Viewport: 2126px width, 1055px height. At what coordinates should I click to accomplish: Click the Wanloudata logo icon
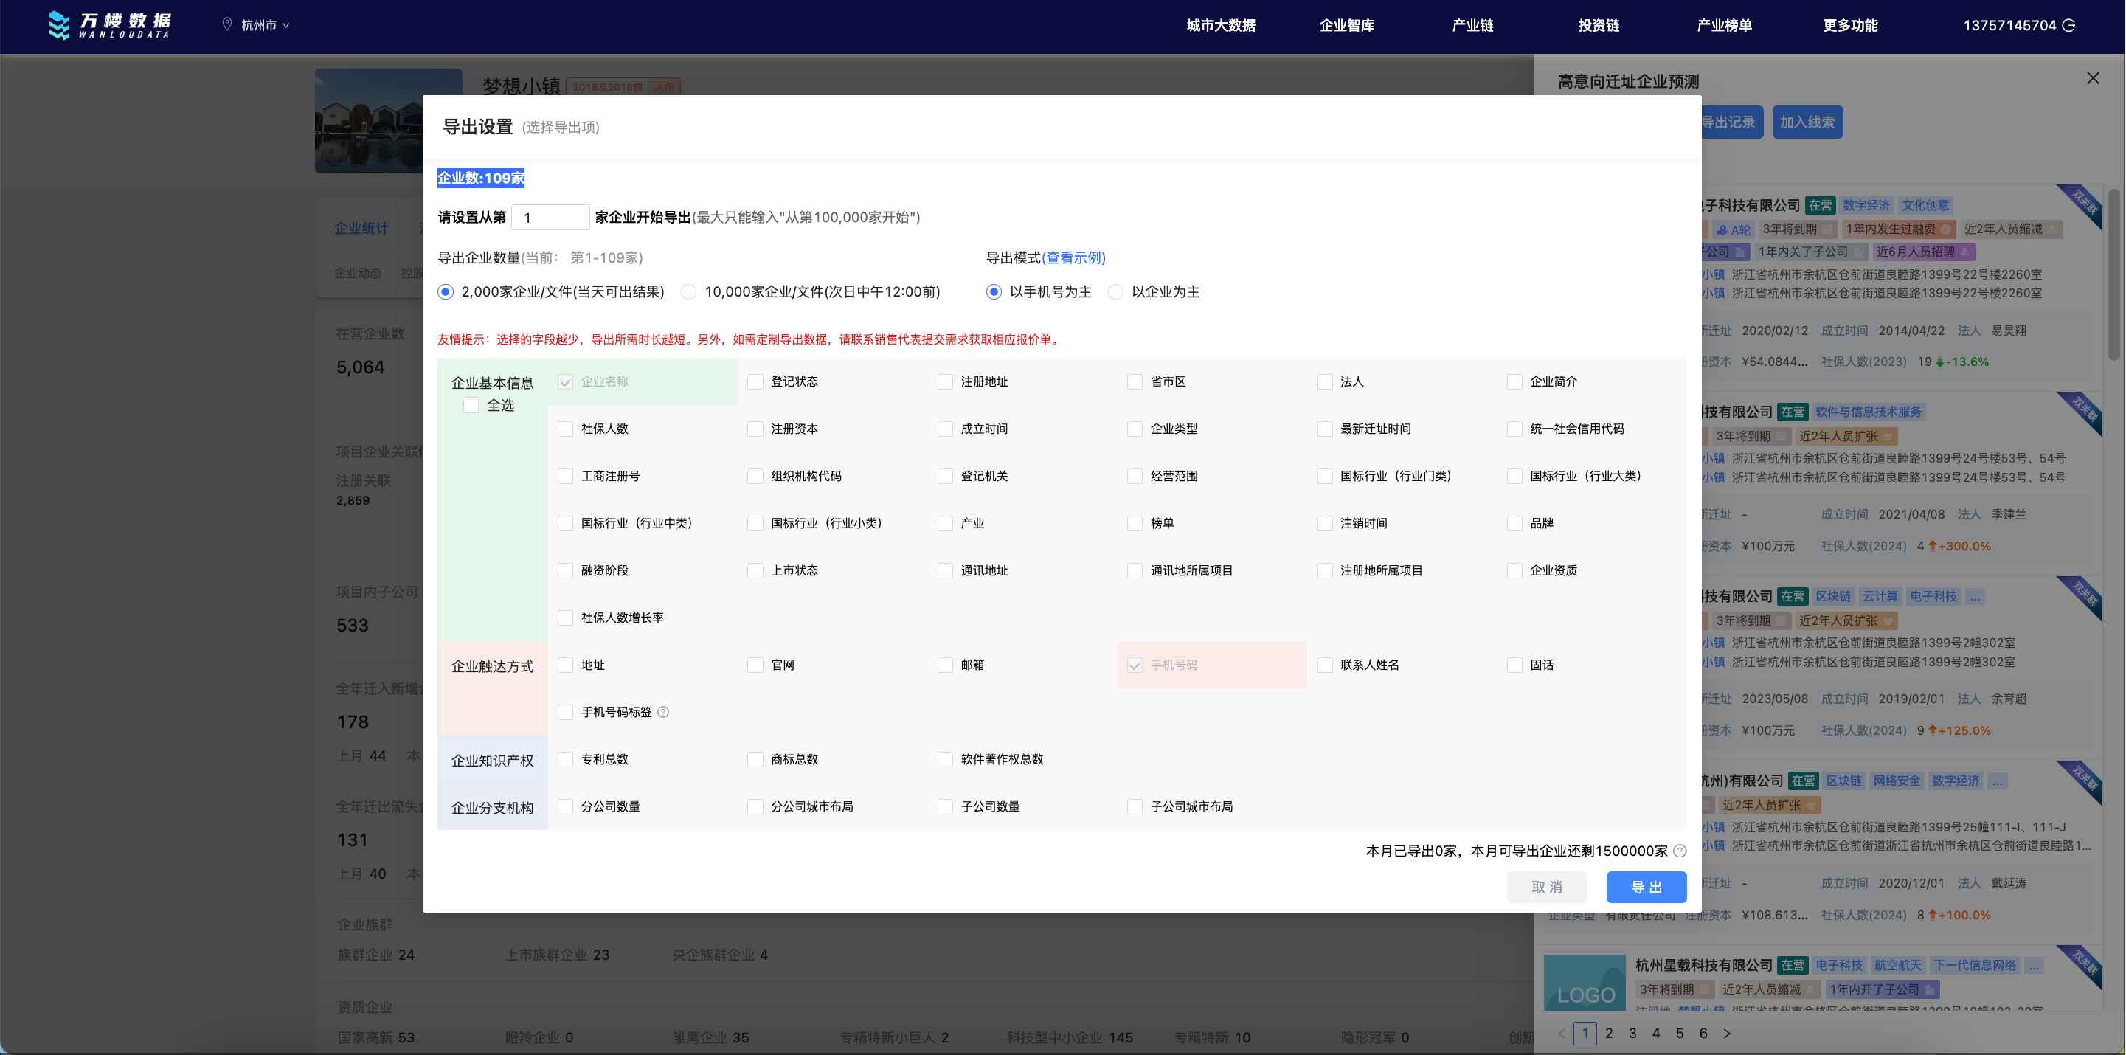[60, 25]
